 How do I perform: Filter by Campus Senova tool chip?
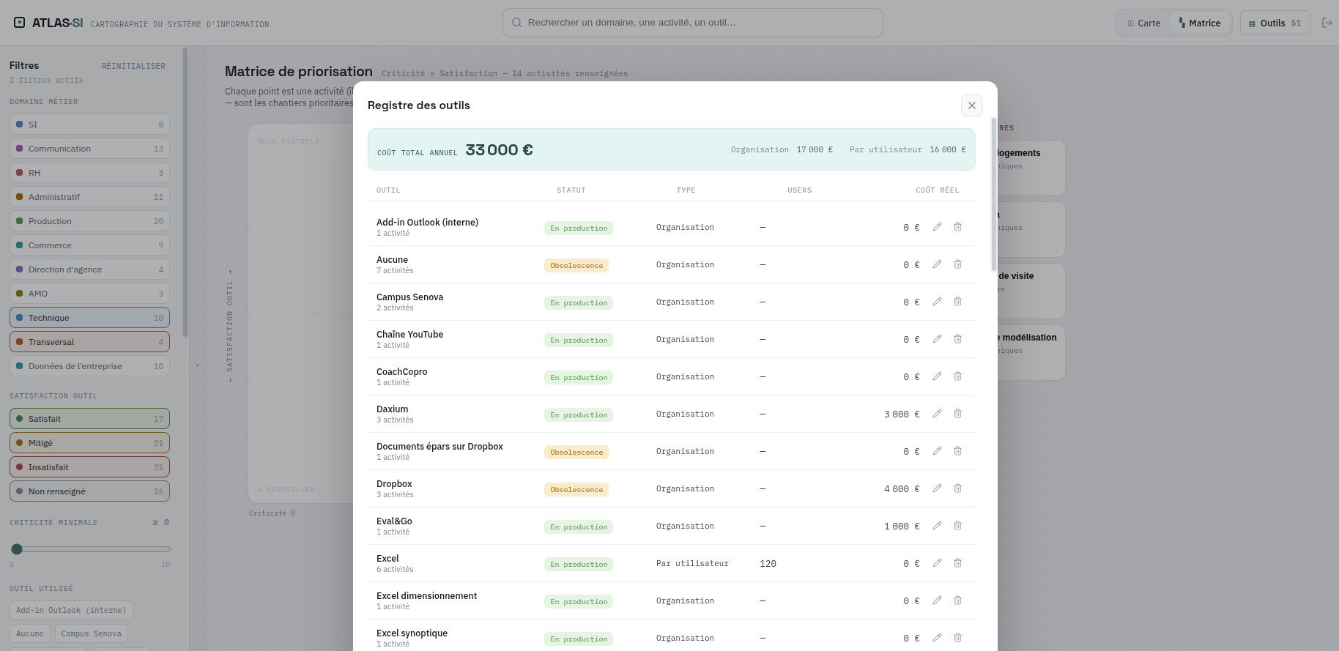coord(92,633)
